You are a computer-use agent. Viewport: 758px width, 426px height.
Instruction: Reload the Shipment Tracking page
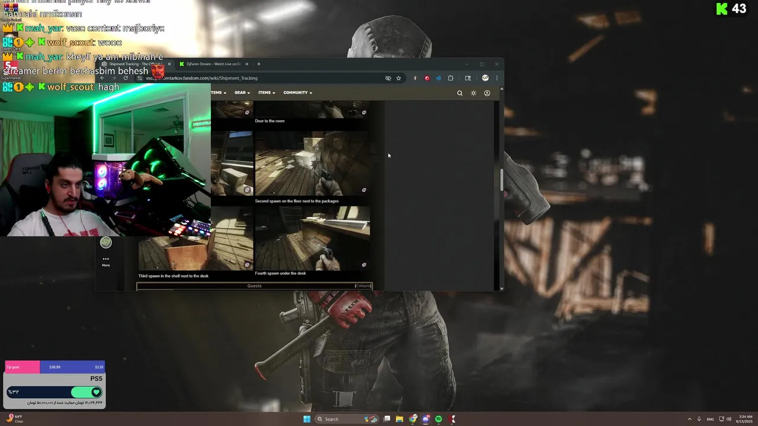pos(126,78)
